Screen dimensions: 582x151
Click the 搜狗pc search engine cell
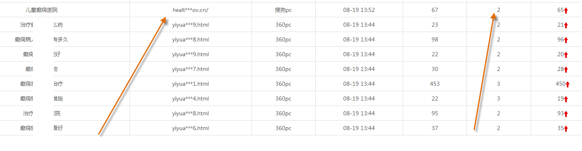pyautogui.click(x=283, y=10)
